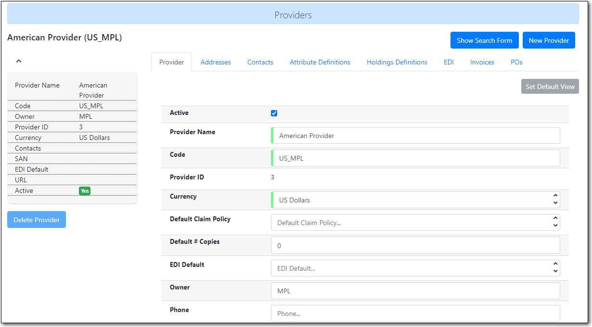View the Invoices tab

[482, 62]
